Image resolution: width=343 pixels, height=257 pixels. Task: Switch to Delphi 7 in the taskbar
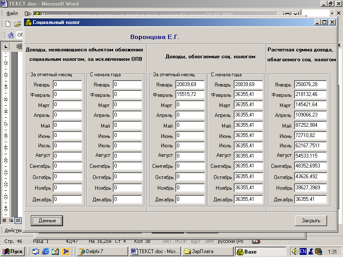click(101, 251)
